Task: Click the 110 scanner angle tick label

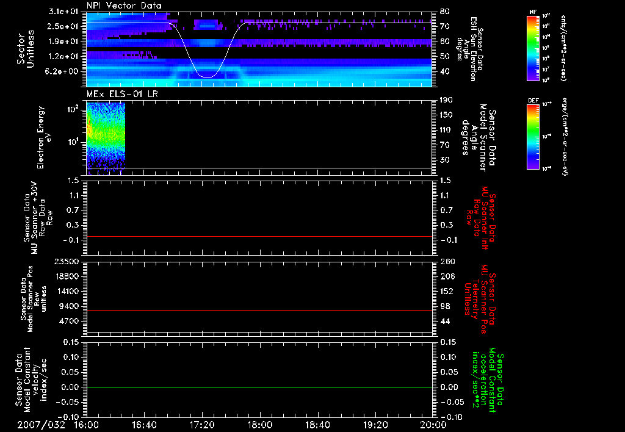Action: pos(446,130)
